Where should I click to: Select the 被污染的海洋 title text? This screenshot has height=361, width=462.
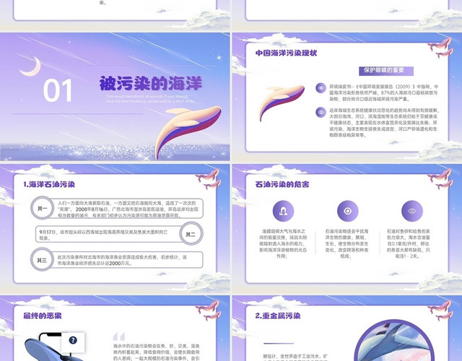coord(151,84)
